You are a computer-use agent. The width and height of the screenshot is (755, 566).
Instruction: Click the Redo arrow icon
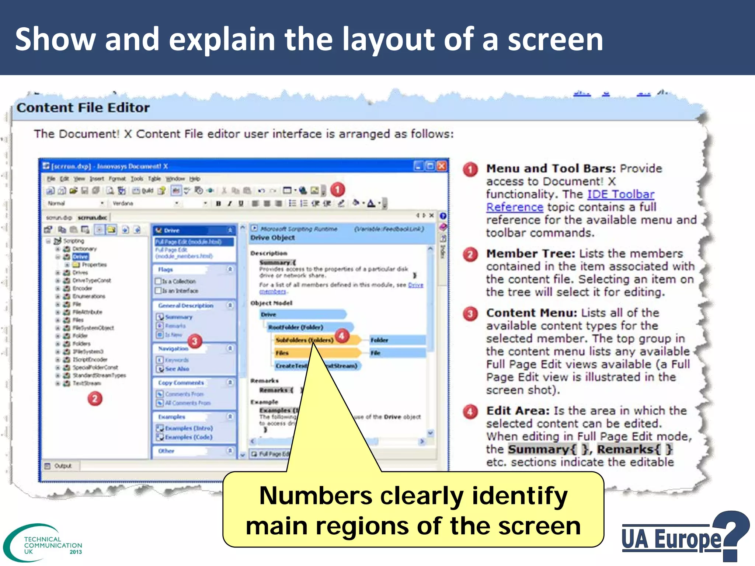click(273, 191)
